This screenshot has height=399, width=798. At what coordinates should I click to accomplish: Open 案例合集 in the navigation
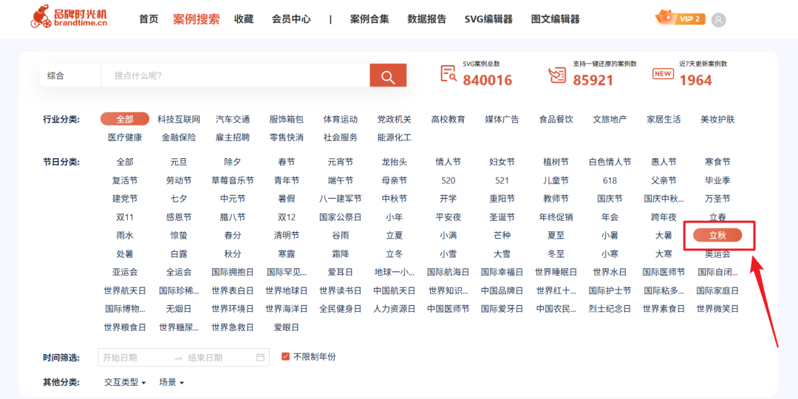pyautogui.click(x=369, y=19)
